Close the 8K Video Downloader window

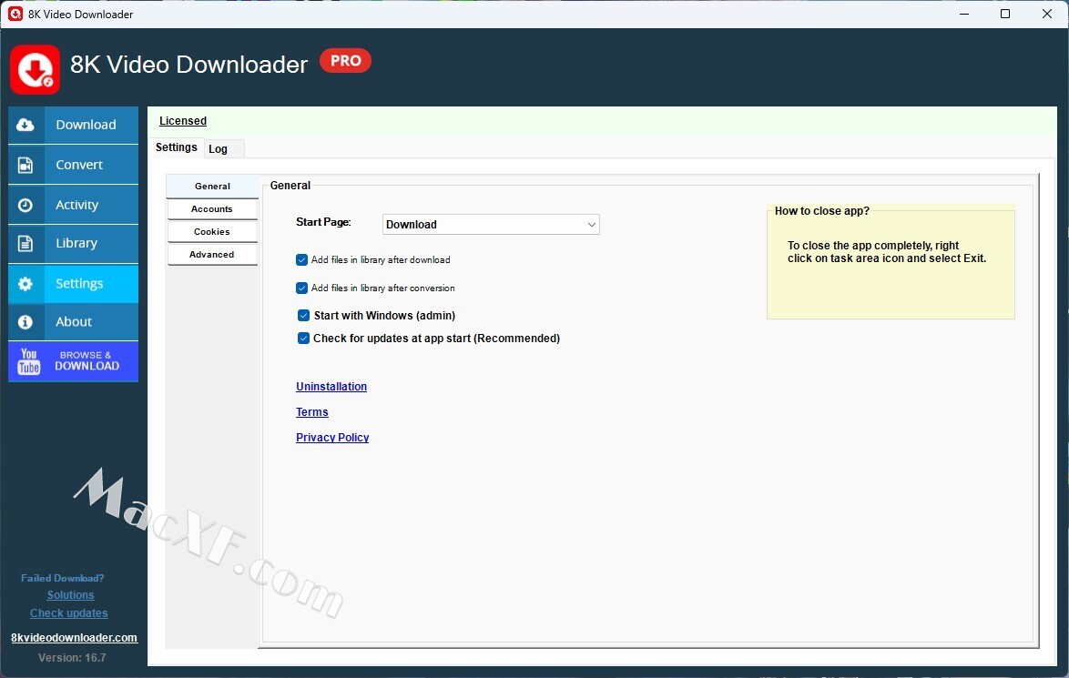[x=1047, y=14]
